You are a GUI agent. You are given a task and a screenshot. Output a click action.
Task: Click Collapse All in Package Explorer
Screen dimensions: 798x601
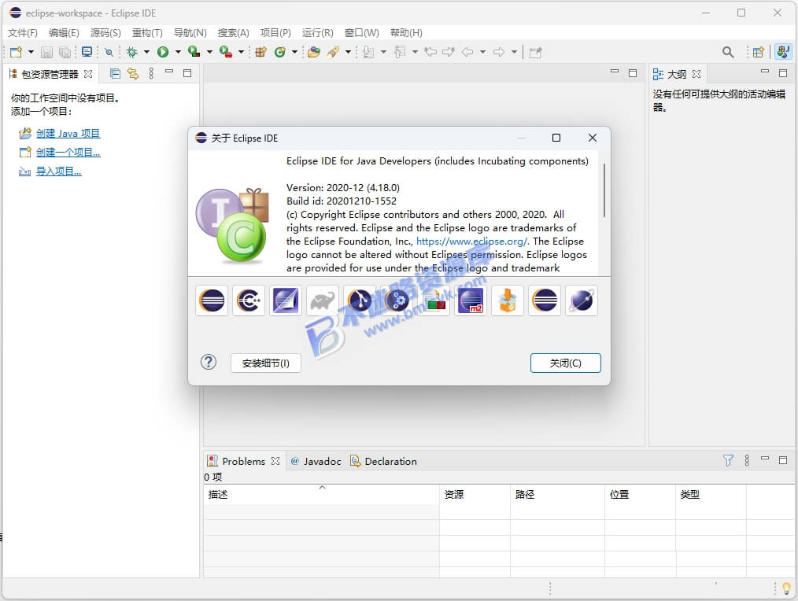click(x=116, y=74)
